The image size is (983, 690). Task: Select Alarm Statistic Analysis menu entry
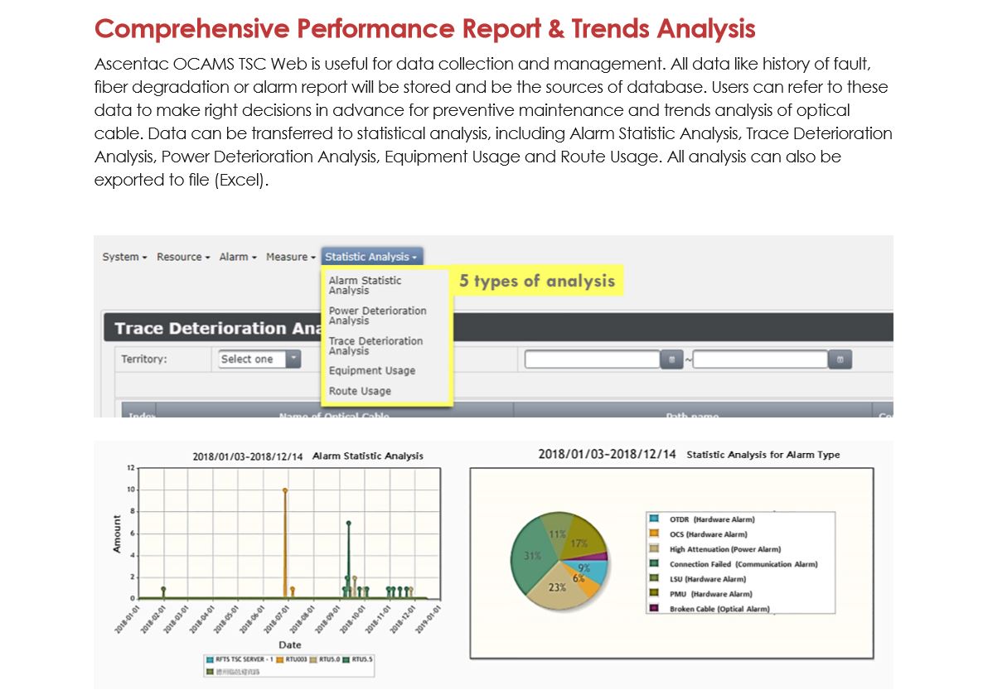(365, 286)
